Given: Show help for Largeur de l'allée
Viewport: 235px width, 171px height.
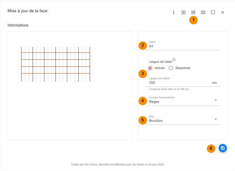Looking at the screenshot, I should coord(174,60).
